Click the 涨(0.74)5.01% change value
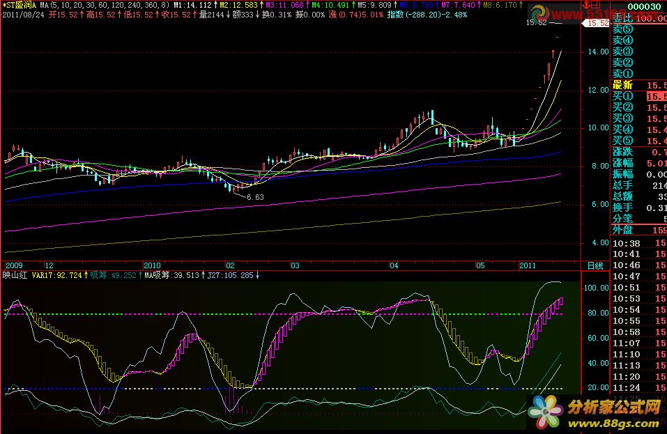The width and height of the screenshot is (667, 434). pos(356,15)
